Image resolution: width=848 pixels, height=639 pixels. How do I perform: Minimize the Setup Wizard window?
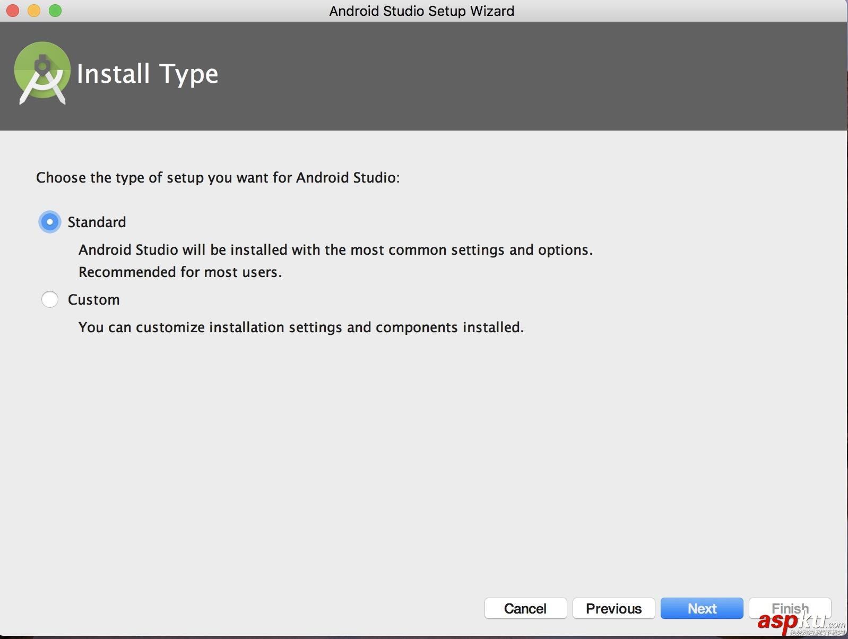[x=34, y=11]
